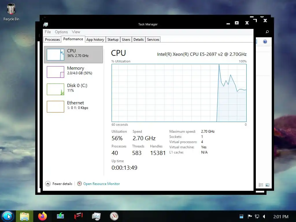
Task: Open the Services tab
Action: click(153, 39)
